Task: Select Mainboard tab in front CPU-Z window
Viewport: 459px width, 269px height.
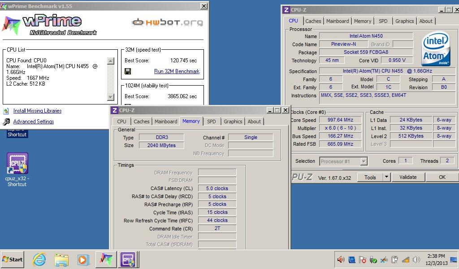Action: click(166, 121)
